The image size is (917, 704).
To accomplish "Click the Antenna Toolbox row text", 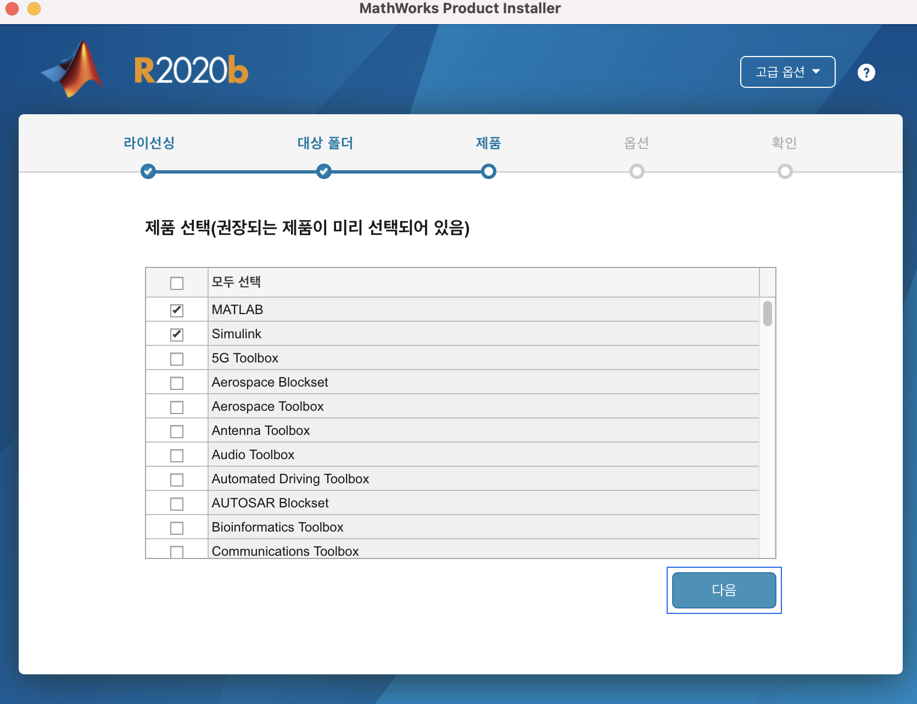I will pyautogui.click(x=261, y=431).
